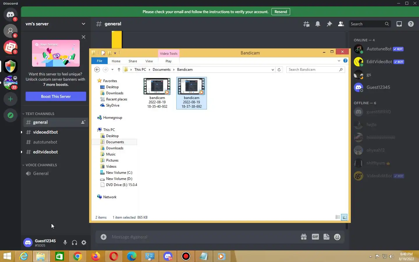Explore public servers compass icon

10,115
